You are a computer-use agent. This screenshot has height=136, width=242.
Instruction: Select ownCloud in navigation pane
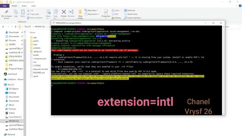pos(11,74)
